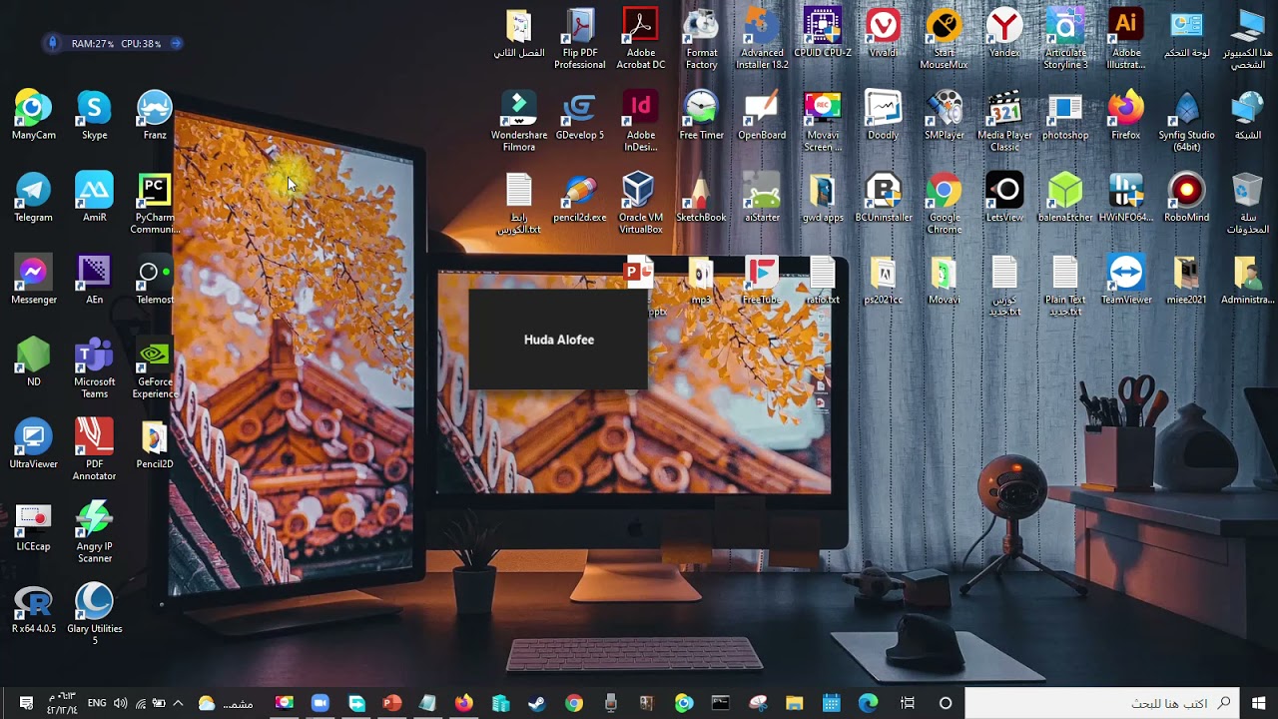
Task: Select the BCUninstaller icon
Action: point(883,197)
